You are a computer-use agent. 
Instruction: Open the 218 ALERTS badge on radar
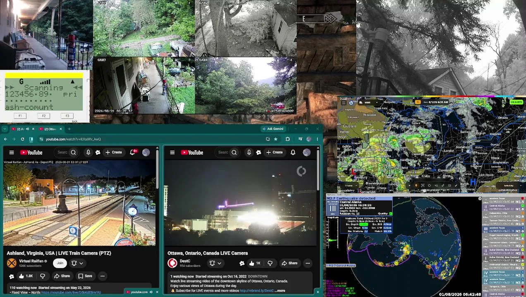[516, 102]
